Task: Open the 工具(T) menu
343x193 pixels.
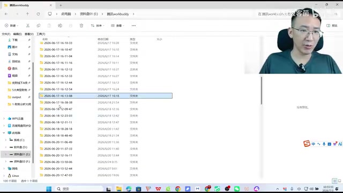Action: tap(41, 34)
